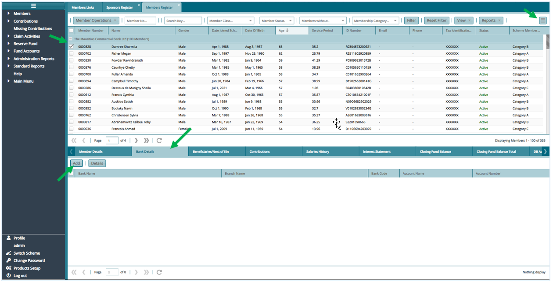Select the Log out icon in the sidebar
This screenshot has width=553, height=284.
8,275
